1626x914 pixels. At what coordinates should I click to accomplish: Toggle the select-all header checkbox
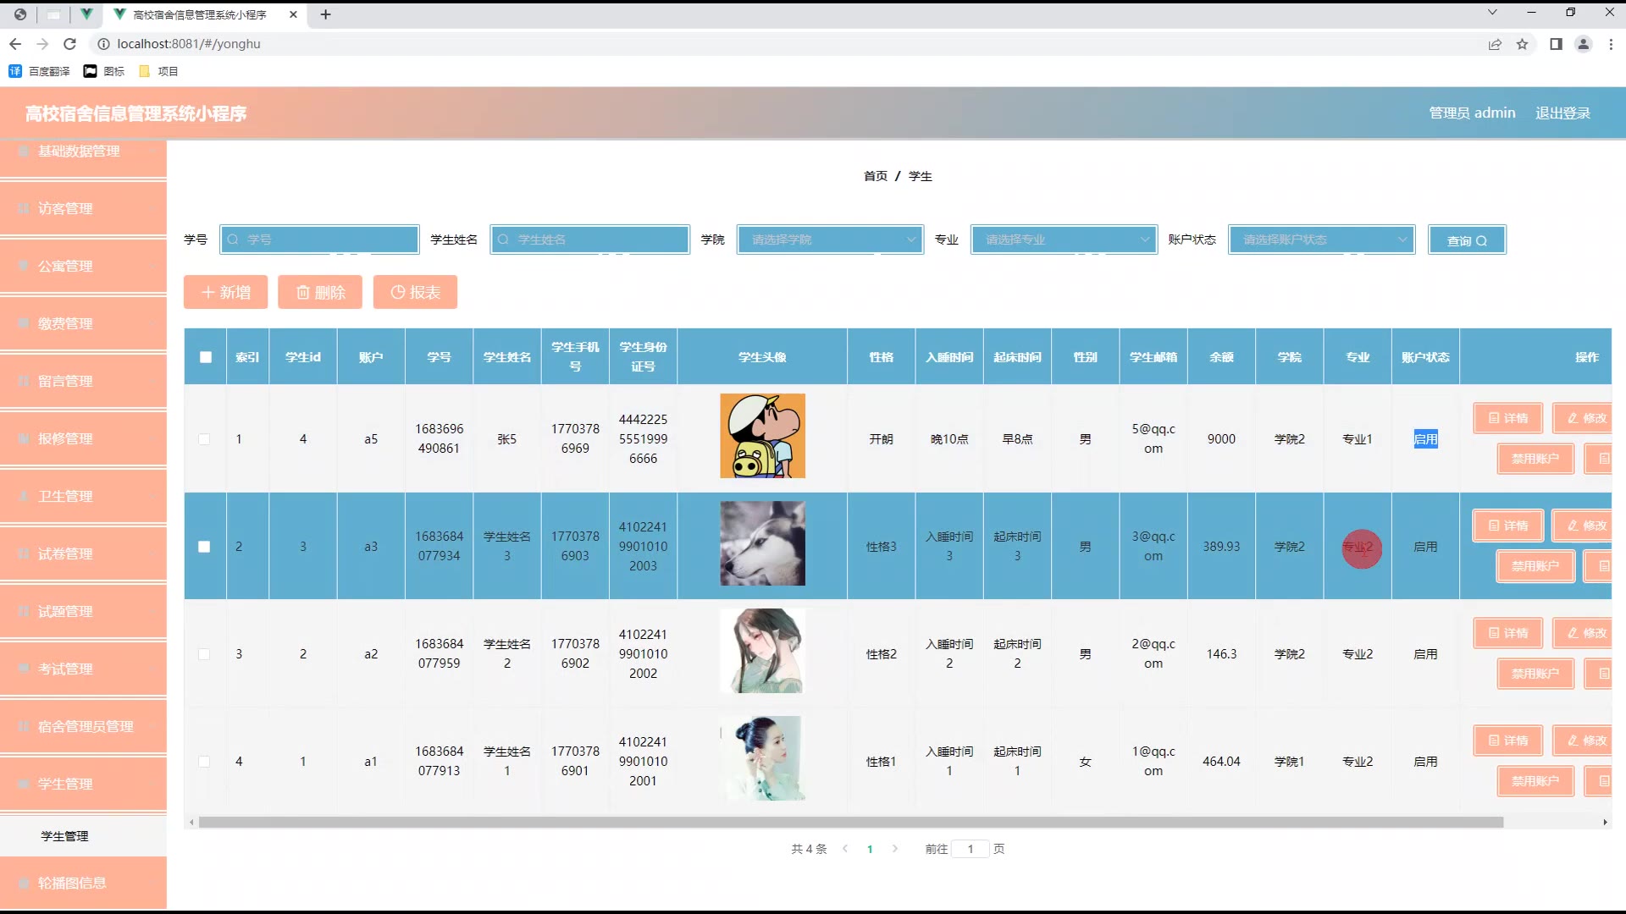click(206, 357)
